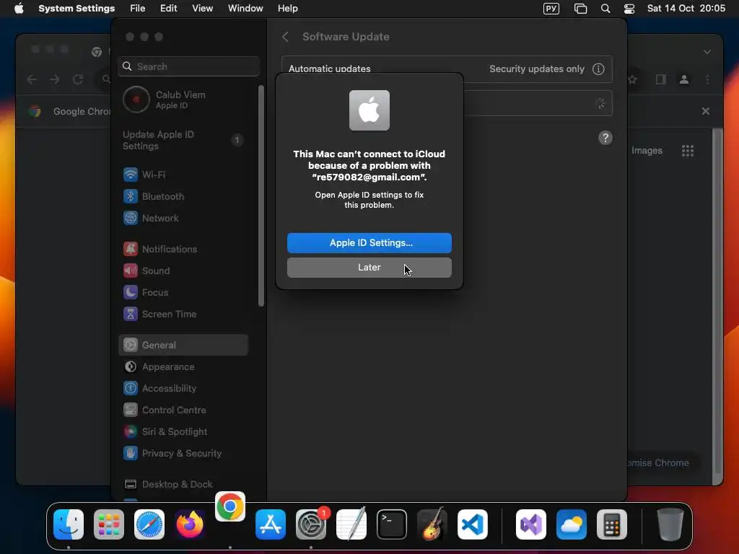This screenshot has height=554, width=739.
Task: Open Chrome three-dot menu
Action: click(707, 79)
